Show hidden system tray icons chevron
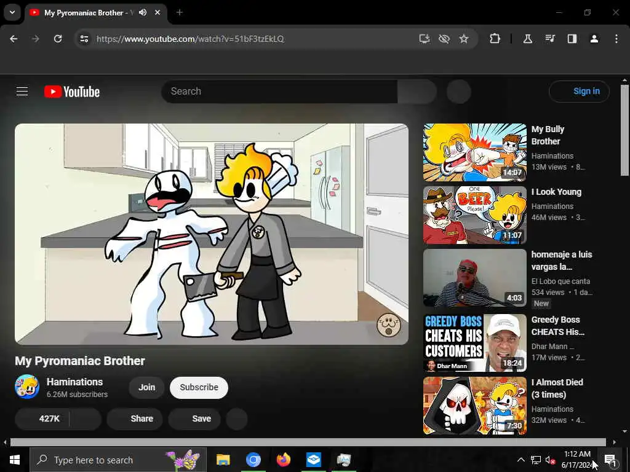The width and height of the screenshot is (630, 472). coord(520,460)
